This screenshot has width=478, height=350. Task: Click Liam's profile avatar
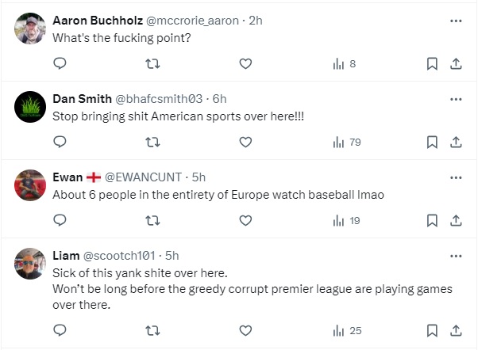pyautogui.click(x=30, y=264)
